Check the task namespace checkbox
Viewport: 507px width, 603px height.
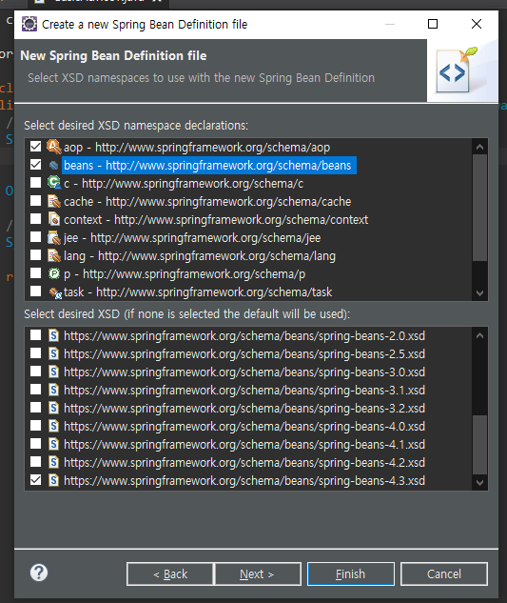point(35,291)
